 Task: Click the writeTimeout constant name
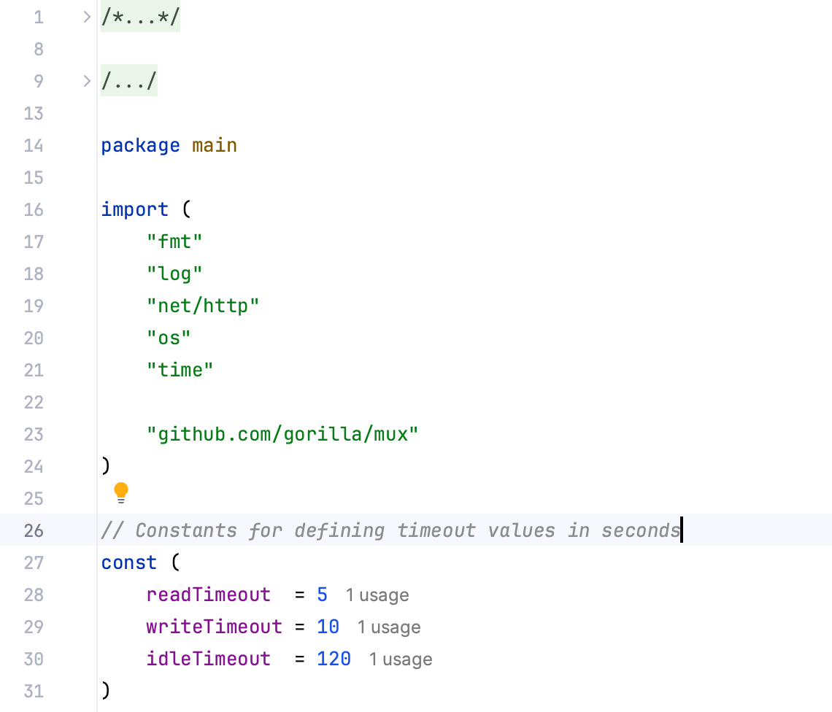click(214, 627)
